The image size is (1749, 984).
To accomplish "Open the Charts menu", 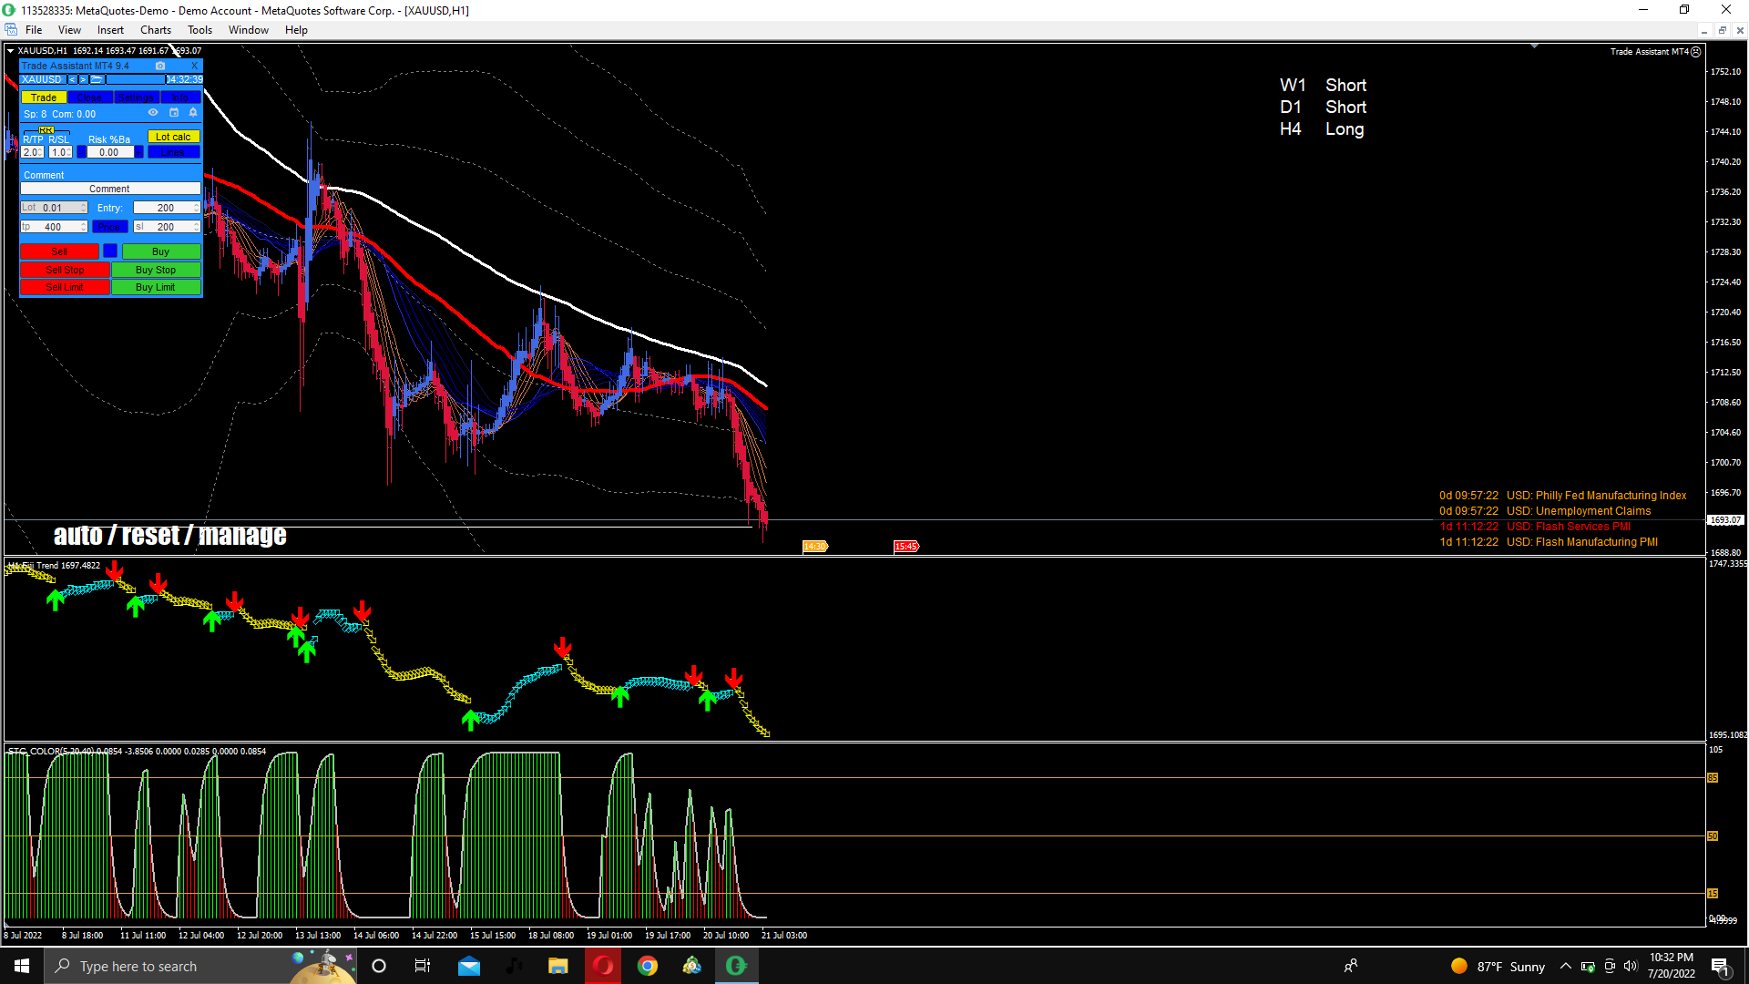I will point(155,30).
